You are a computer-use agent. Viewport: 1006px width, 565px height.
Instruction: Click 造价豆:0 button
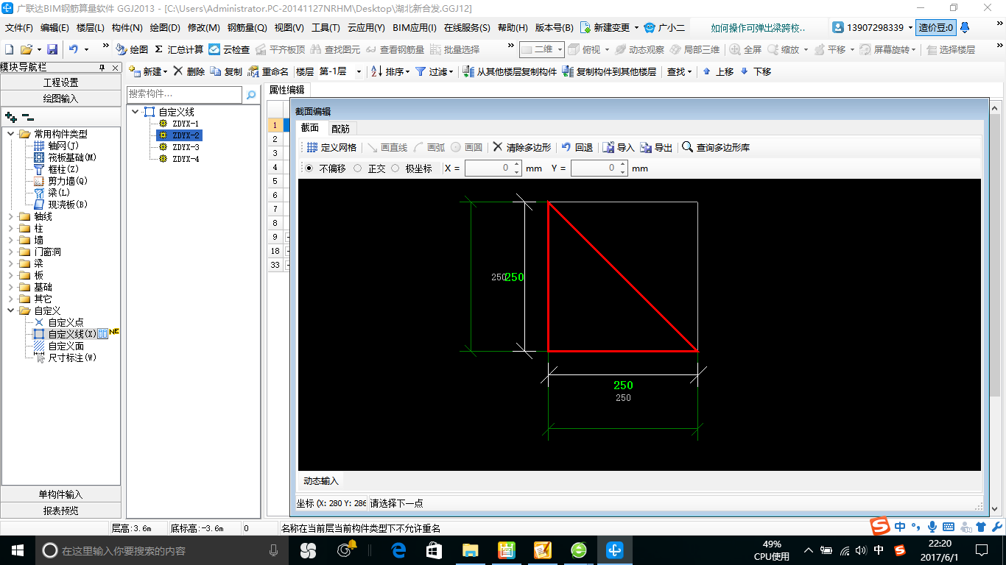point(935,27)
